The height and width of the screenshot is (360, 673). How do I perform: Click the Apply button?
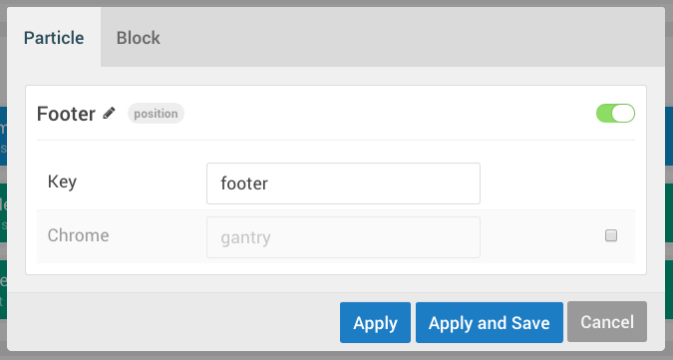(x=375, y=323)
